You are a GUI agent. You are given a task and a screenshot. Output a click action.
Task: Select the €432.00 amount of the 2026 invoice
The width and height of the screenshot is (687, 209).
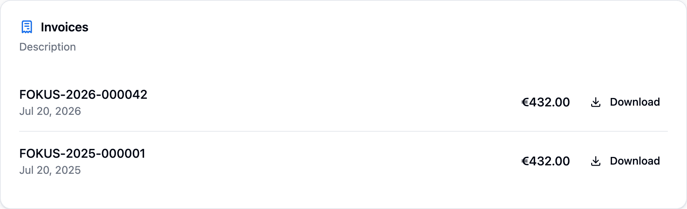click(546, 102)
